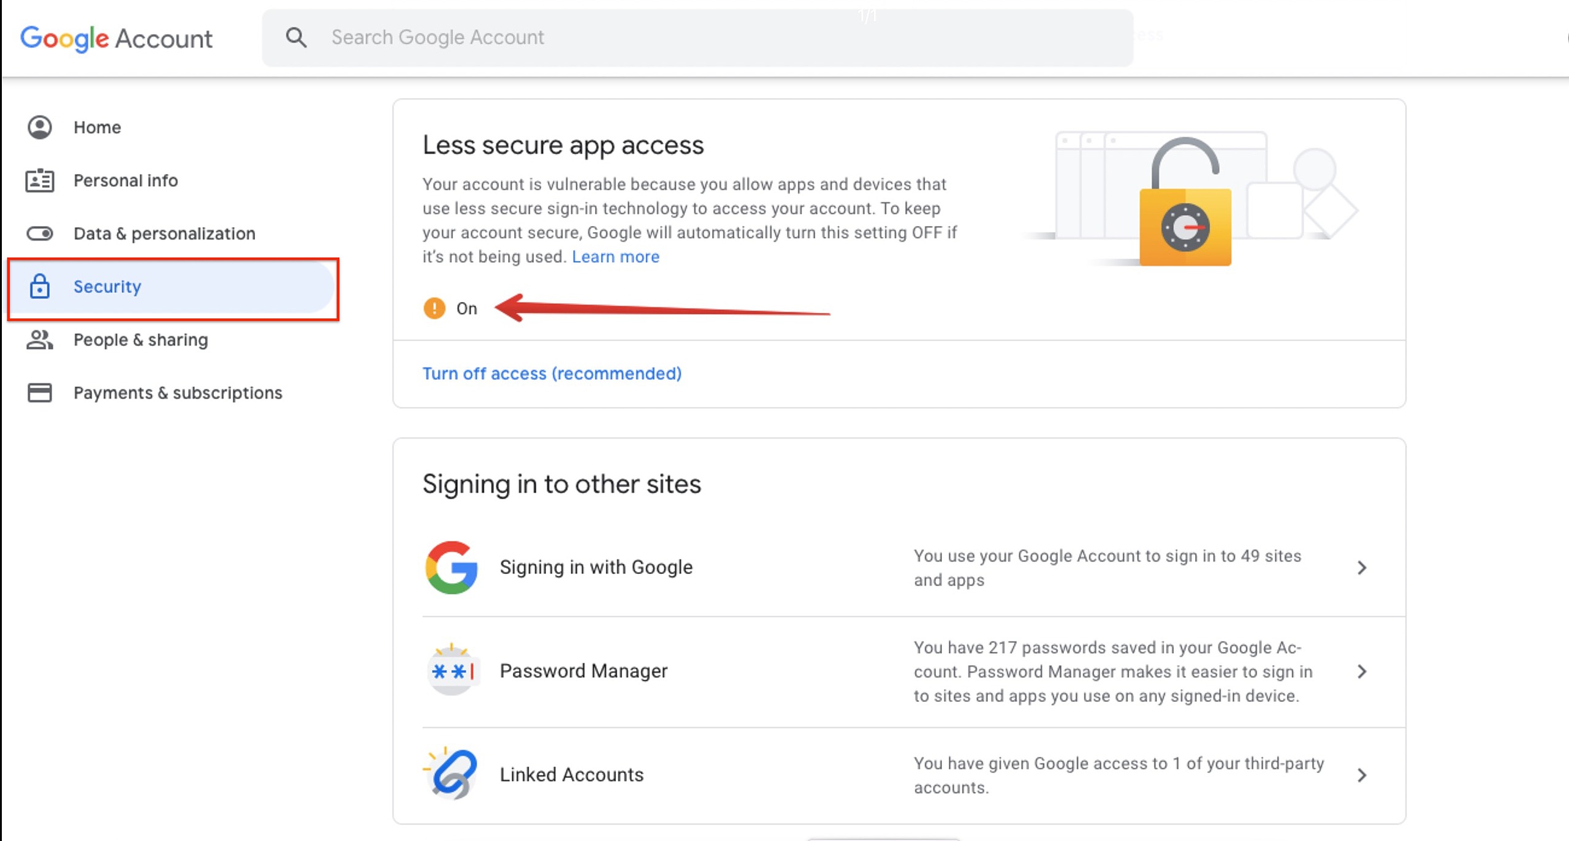Click the search magnifier icon
Screen dimensions: 1569x841
point(296,37)
